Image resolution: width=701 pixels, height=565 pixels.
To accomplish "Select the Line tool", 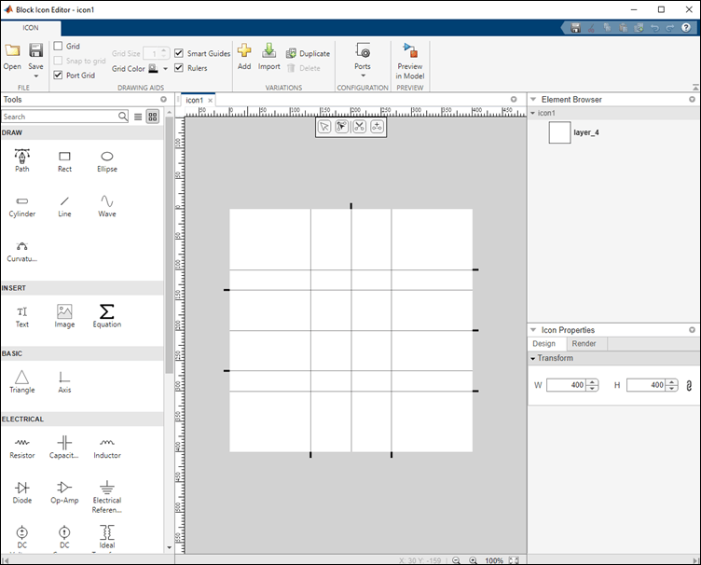I will (x=64, y=206).
